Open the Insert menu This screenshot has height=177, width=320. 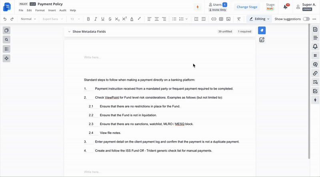pyautogui.click(x=52, y=10)
